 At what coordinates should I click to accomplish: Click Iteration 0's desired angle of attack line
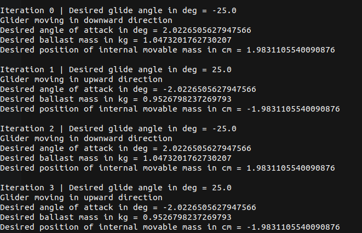[125, 30]
